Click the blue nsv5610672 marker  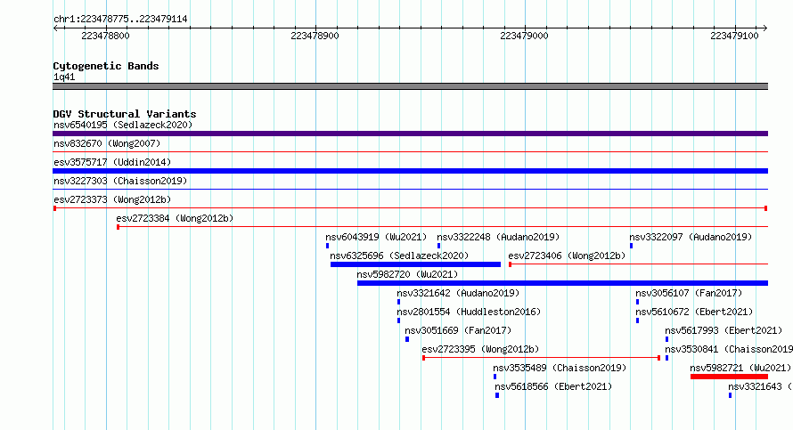coord(637,320)
